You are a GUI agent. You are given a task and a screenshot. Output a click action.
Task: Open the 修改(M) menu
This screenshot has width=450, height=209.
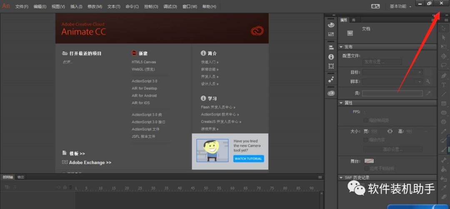[x=95, y=7]
